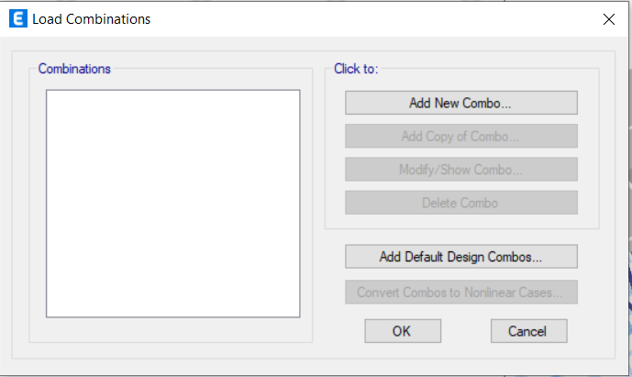632x377 pixels.
Task: Close the Load Combinations dialog with X
Action: point(609,19)
